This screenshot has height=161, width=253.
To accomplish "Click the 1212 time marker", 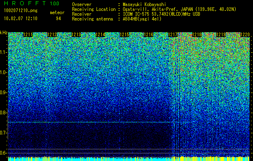I will click(52, 35).
